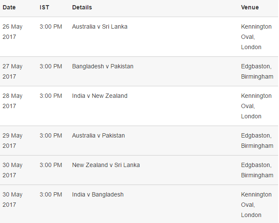Click the venue for India v New Zealand

coord(256,106)
